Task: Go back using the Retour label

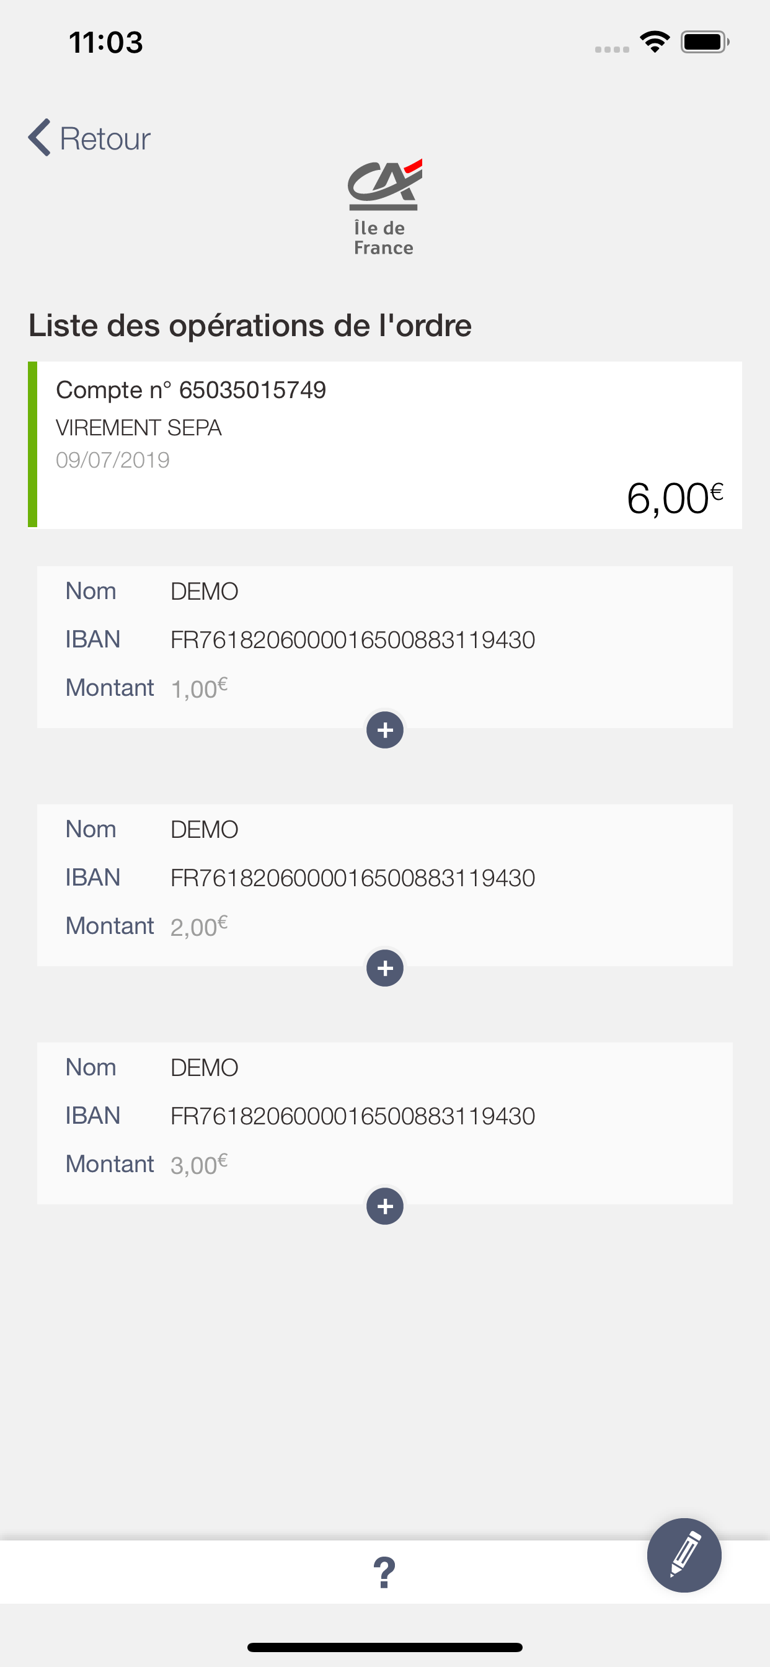Action: point(105,138)
